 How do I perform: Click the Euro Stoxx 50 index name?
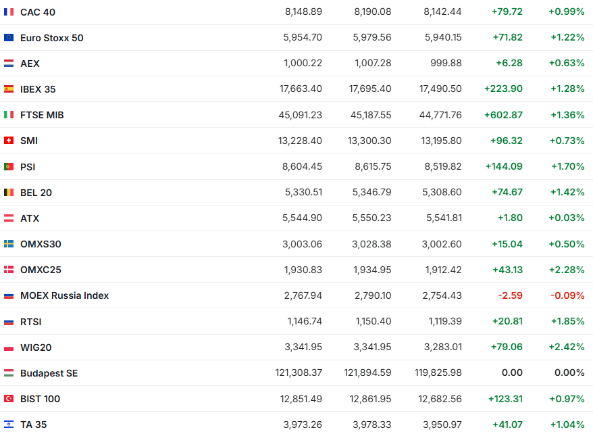[x=52, y=38]
